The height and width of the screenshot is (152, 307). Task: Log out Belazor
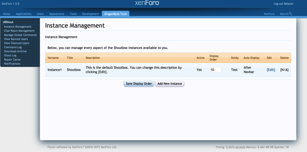(x=283, y=4)
